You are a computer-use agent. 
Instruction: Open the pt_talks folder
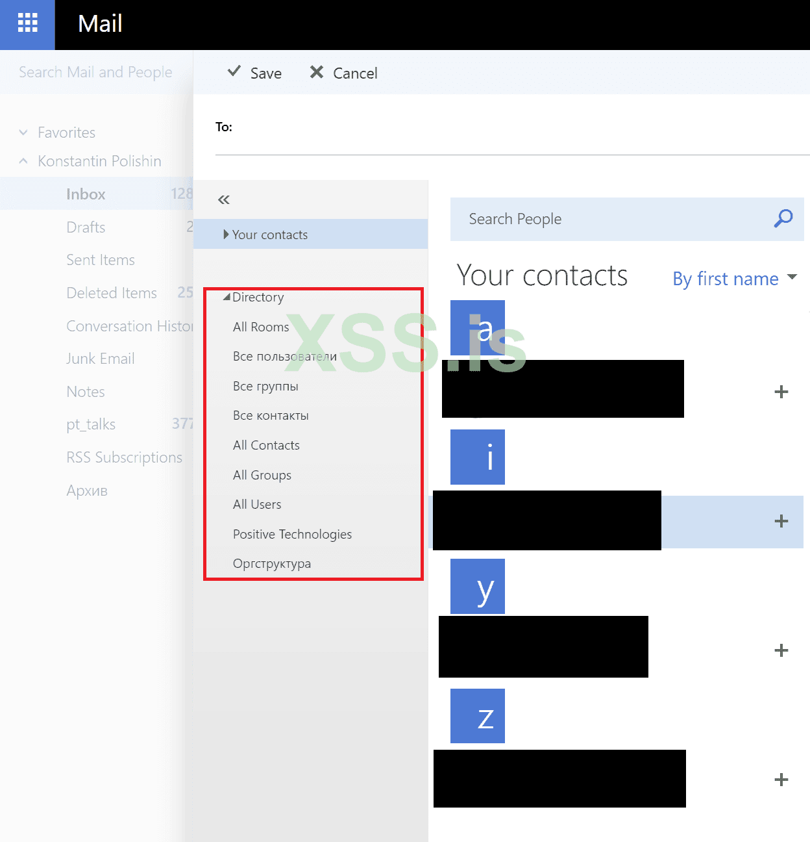91,425
